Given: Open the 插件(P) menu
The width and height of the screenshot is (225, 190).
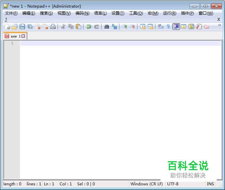Looking at the screenshot, I should point(187,13).
